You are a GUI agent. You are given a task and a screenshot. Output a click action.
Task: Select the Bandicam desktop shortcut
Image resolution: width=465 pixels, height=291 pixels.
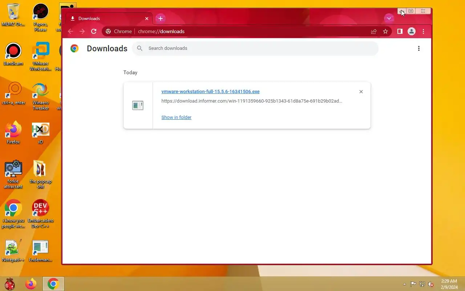(x=13, y=55)
